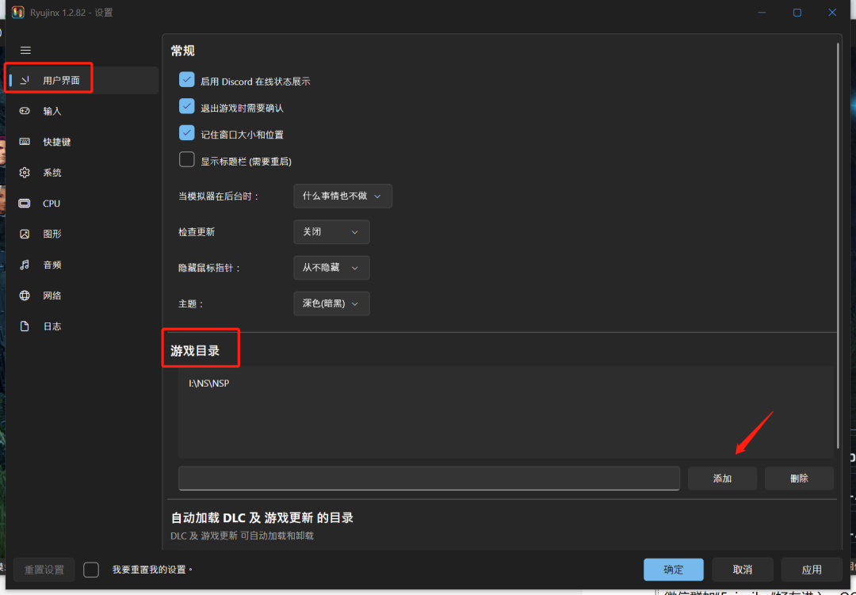Open the 检查更新 dropdown showing 关闭

pos(331,232)
